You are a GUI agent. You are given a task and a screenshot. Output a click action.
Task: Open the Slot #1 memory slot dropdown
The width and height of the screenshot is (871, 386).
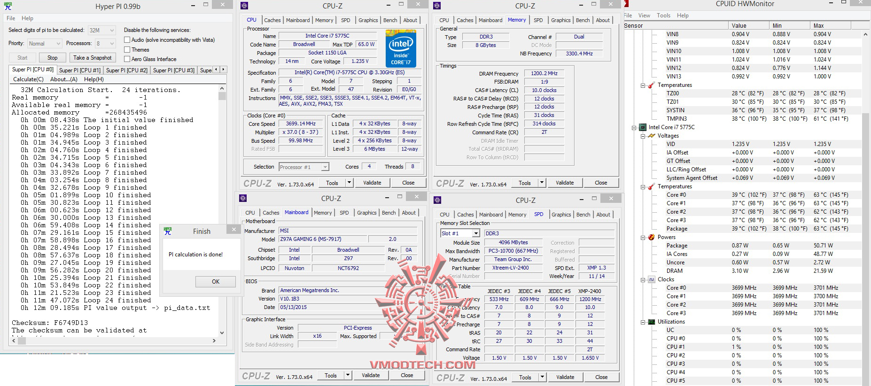(460, 233)
